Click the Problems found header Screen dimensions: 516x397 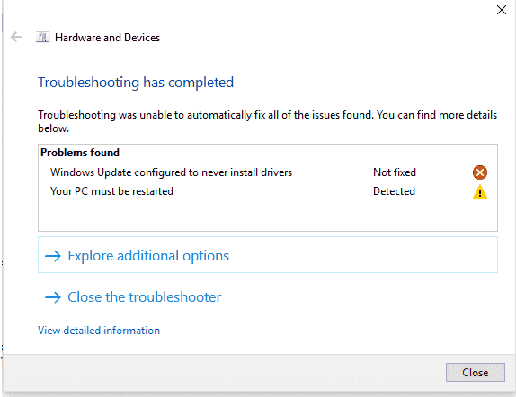(80, 153)
